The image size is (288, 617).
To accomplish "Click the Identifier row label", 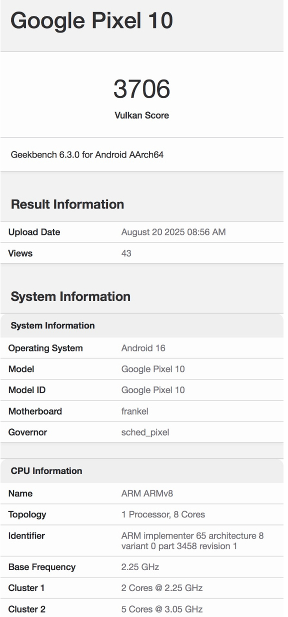I will 26,536.
